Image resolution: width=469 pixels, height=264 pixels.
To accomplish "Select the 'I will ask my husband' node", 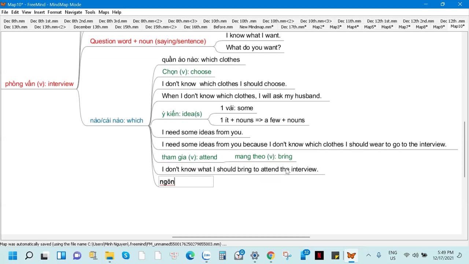I will coord(241,96).
